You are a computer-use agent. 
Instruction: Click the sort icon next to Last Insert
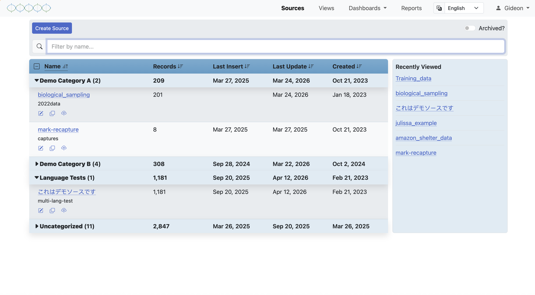pos(248,66)
